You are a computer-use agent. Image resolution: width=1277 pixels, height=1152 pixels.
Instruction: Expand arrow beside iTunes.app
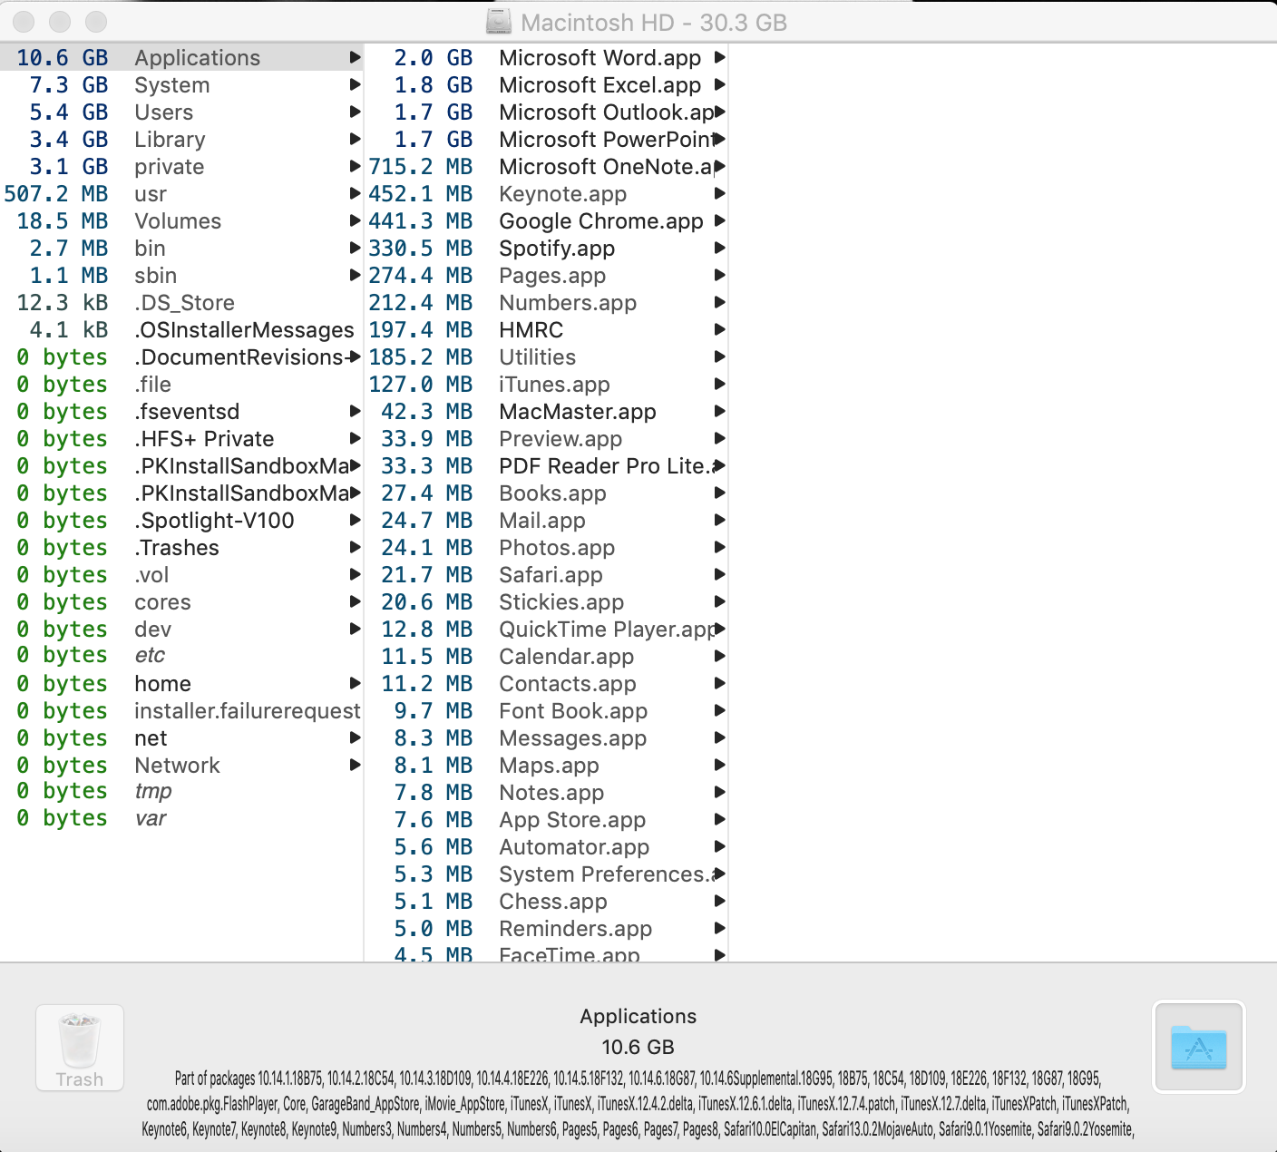pos(720,385)
